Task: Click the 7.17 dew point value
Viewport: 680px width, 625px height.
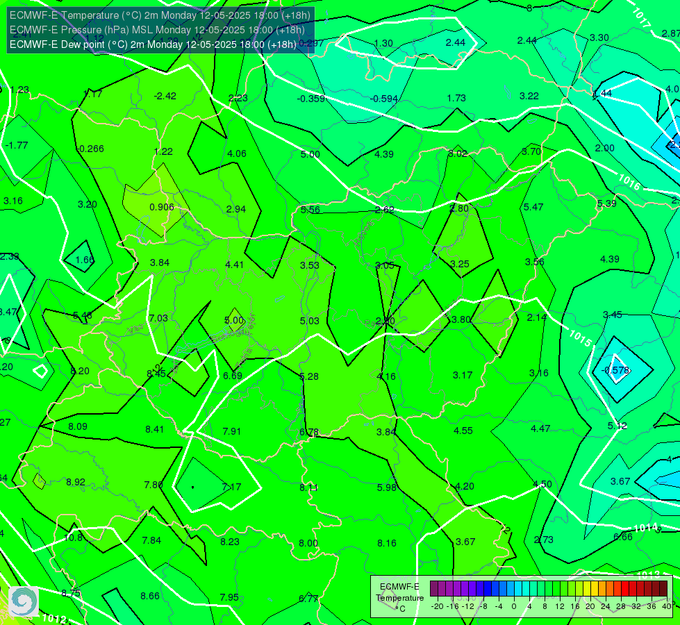Action: pyautogui.click(x=231, y=487)
